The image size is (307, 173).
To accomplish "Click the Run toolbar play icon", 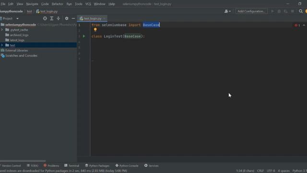I will point(272,12).
